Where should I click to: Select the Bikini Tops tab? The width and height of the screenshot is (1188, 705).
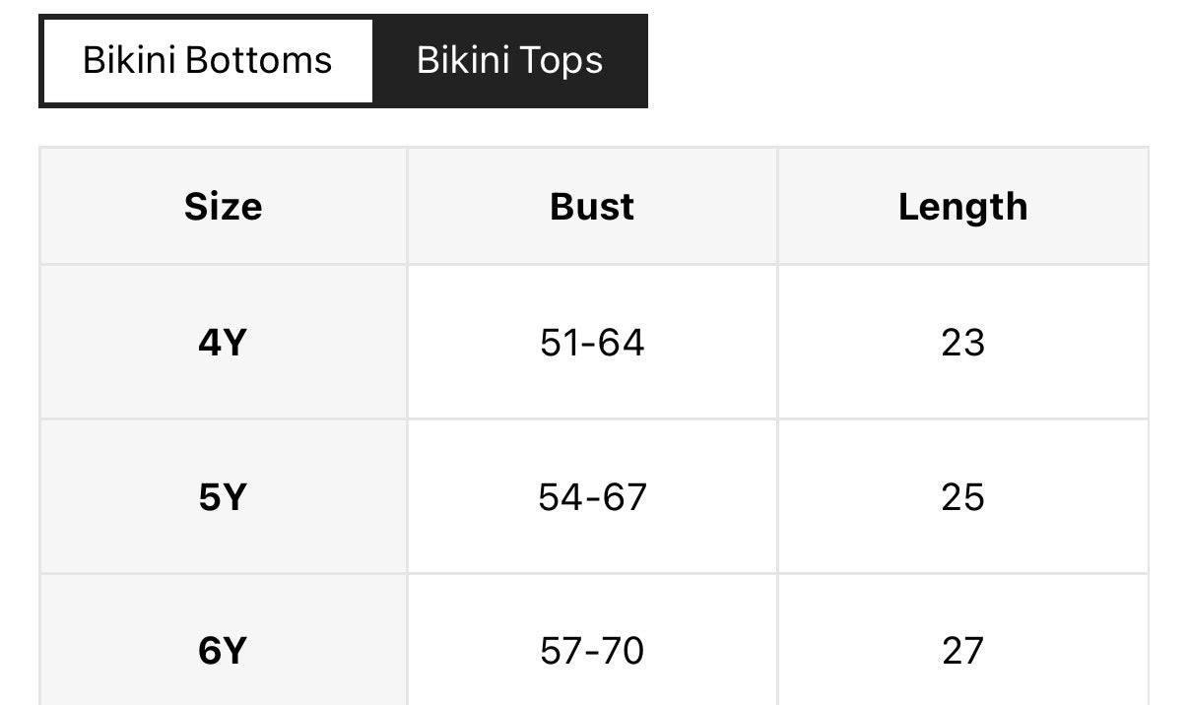[x=509, y=60]
